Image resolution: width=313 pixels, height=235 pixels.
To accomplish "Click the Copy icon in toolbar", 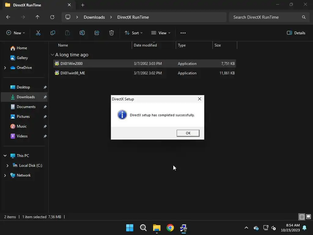I will [x=53, y=33].
